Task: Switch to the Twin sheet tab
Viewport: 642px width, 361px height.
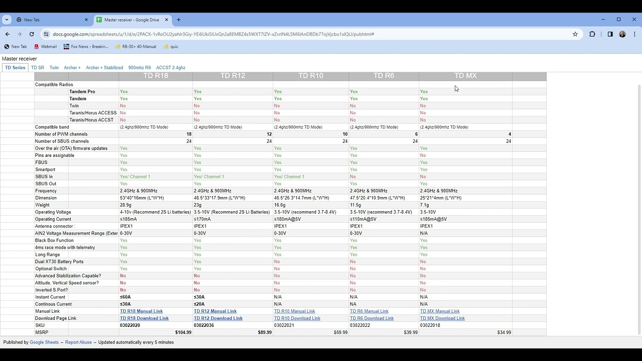Action: (x=54, y=68)
